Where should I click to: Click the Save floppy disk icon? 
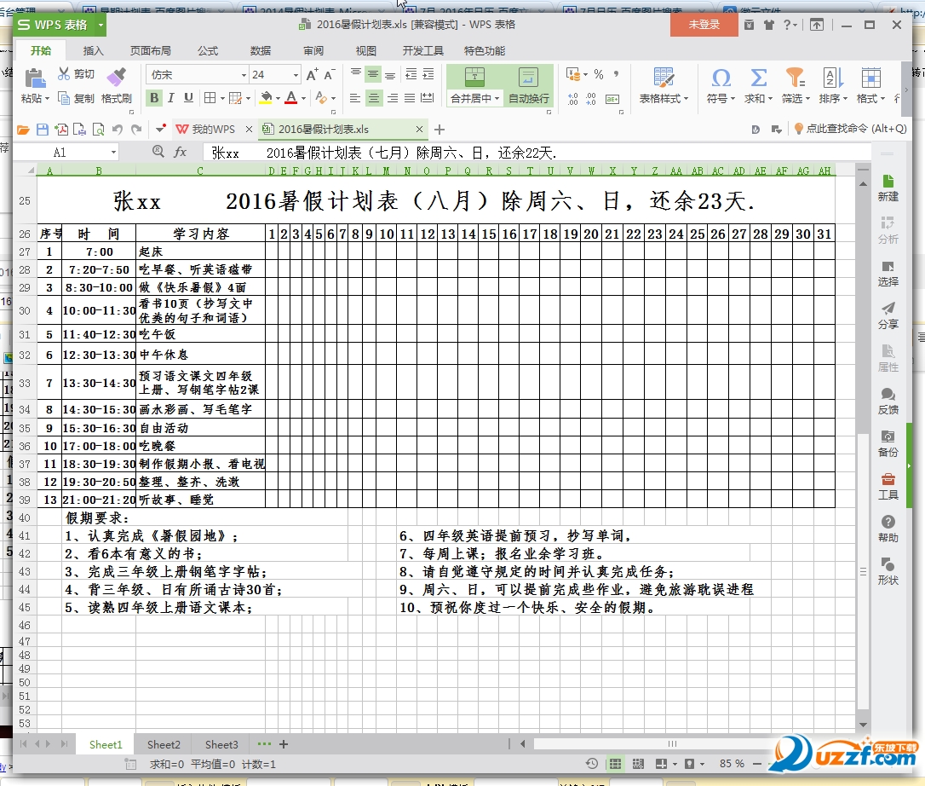coord(43,130)
